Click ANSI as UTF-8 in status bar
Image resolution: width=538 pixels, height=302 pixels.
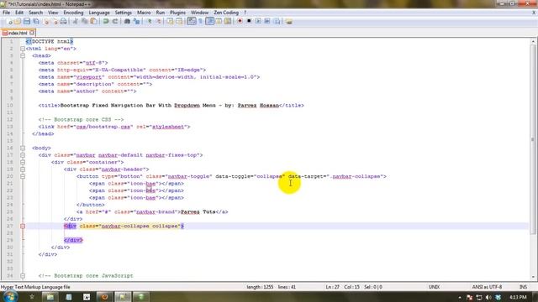pyautogui.click(x=487, y=287)
